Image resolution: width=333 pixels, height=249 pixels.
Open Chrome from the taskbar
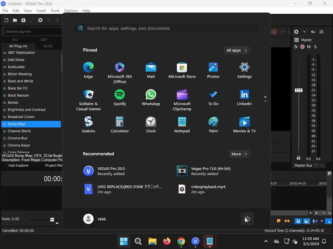pyautogui.click(x=181, y=241)
